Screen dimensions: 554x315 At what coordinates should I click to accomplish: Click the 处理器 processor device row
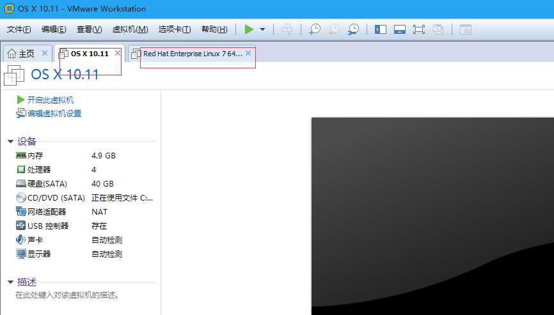(85, 170)
